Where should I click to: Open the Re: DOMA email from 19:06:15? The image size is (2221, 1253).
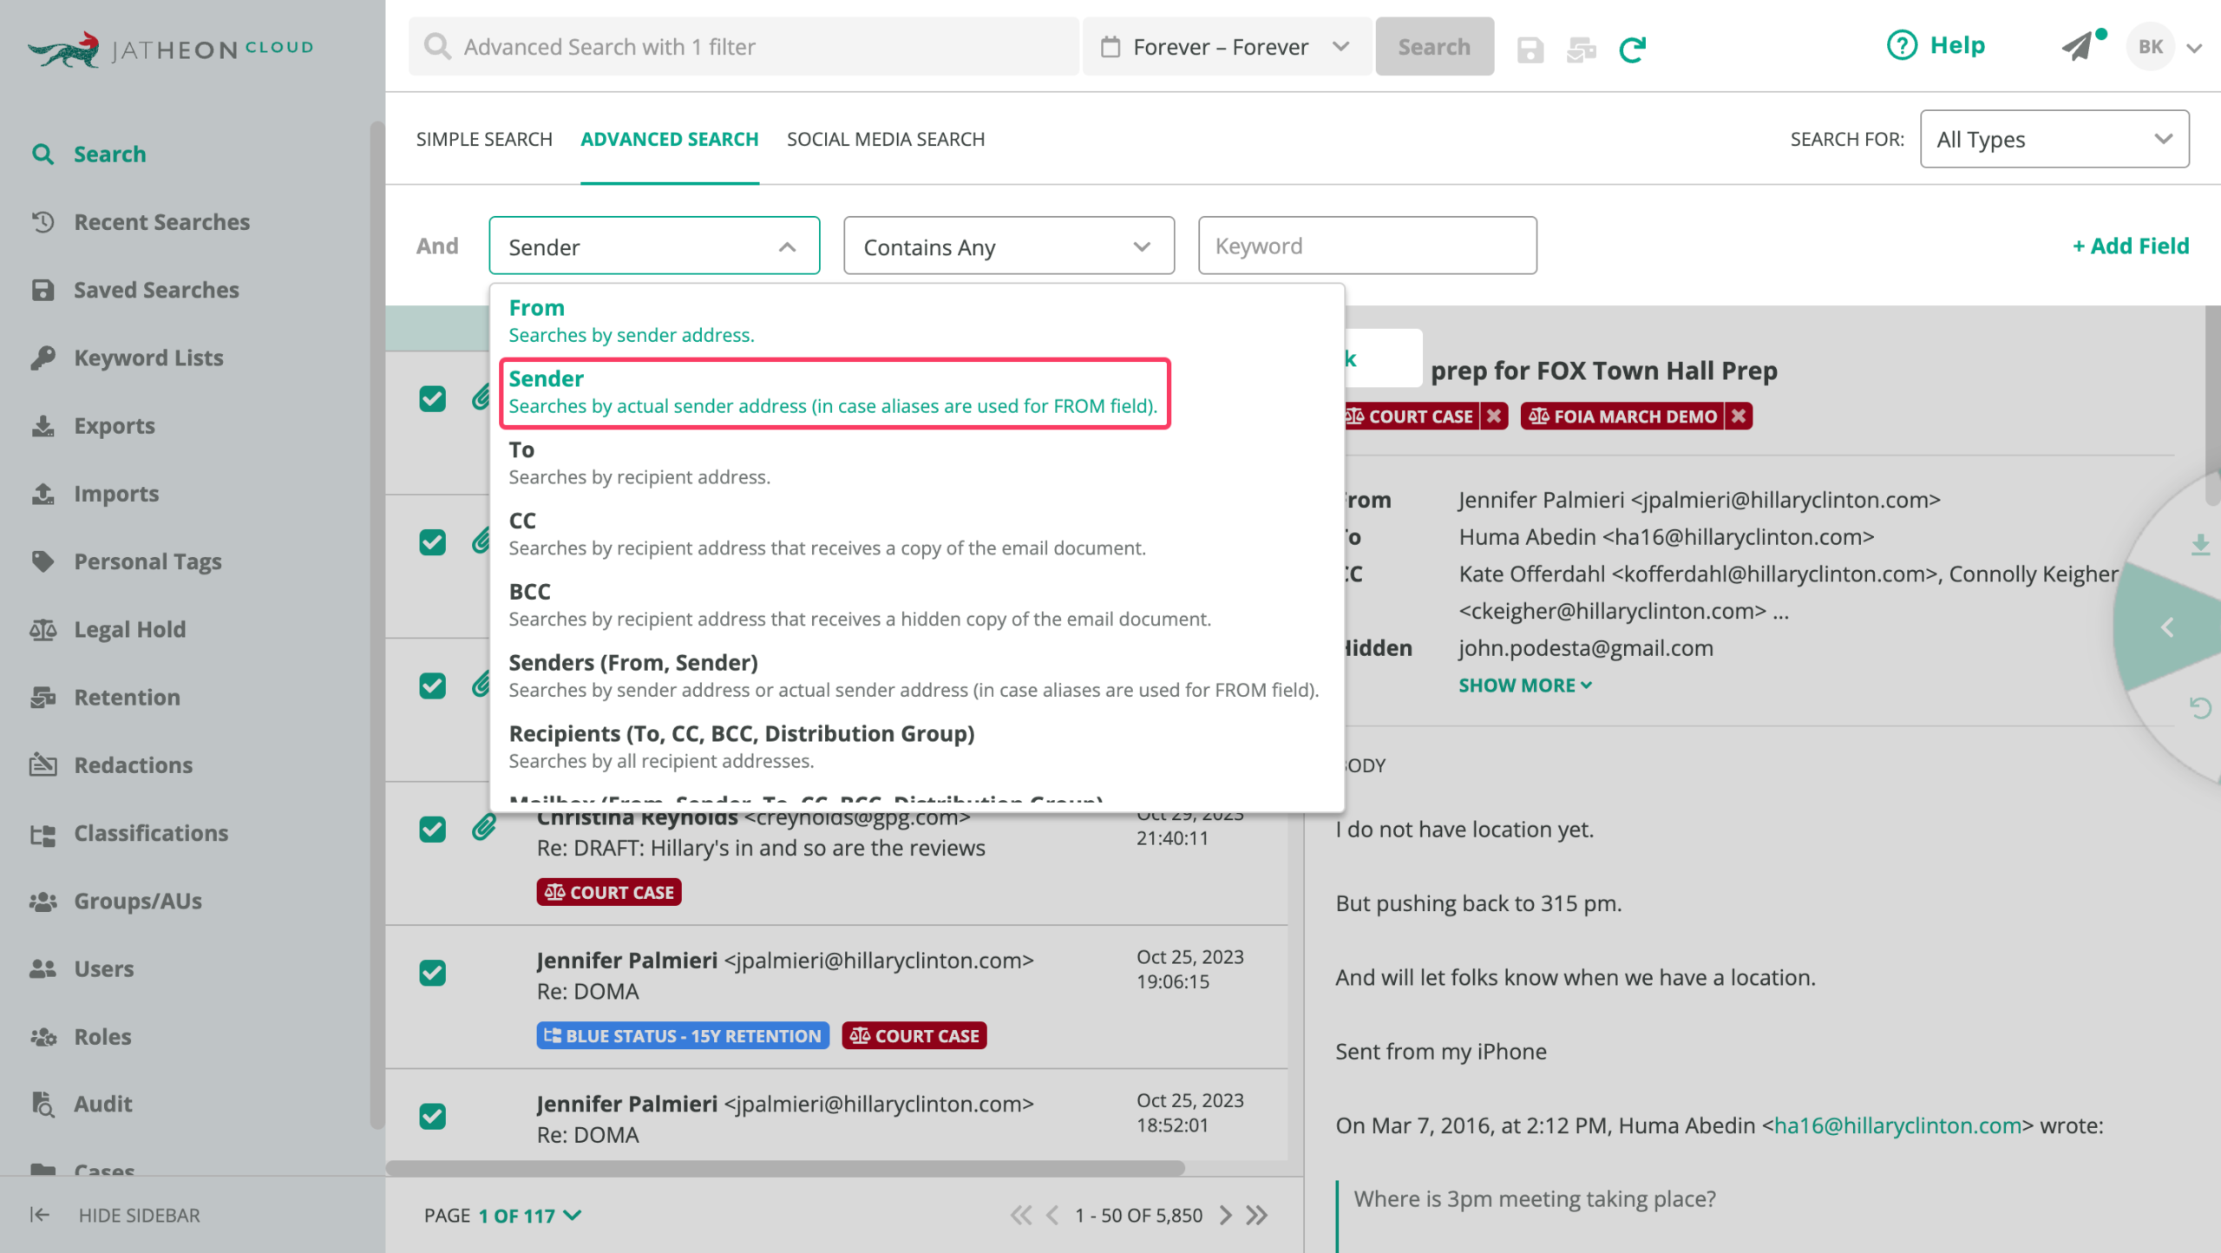click(x=836, y=996)
